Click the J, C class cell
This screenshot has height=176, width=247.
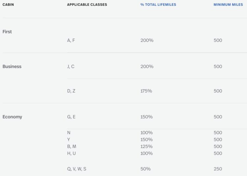point(71,66)
